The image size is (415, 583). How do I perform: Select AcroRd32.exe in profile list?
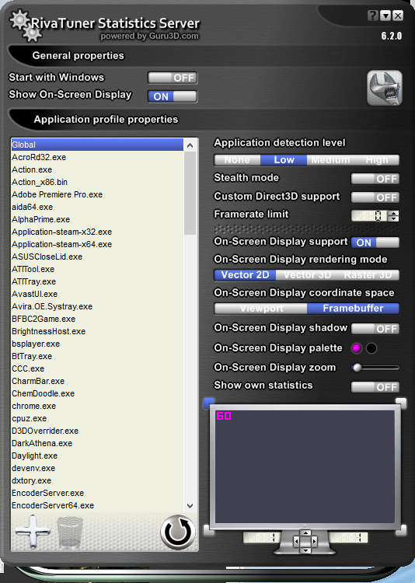click(x=97, y=157)
